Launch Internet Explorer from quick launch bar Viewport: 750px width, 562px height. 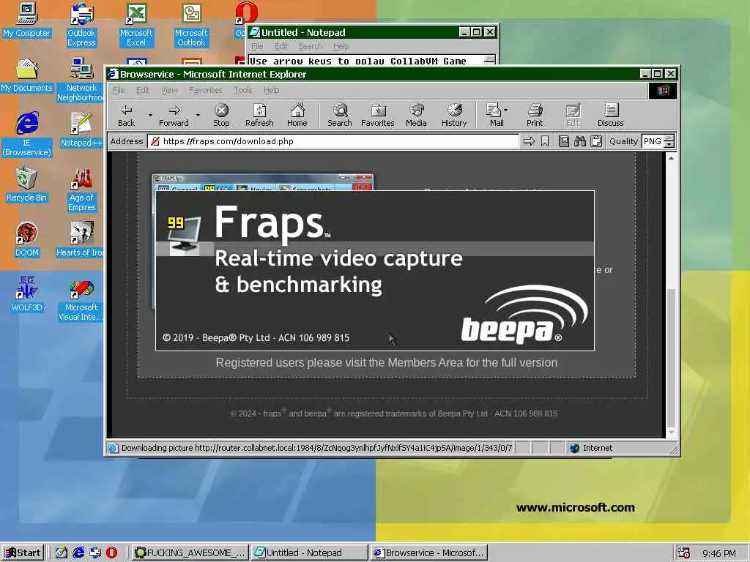point(78,553)
